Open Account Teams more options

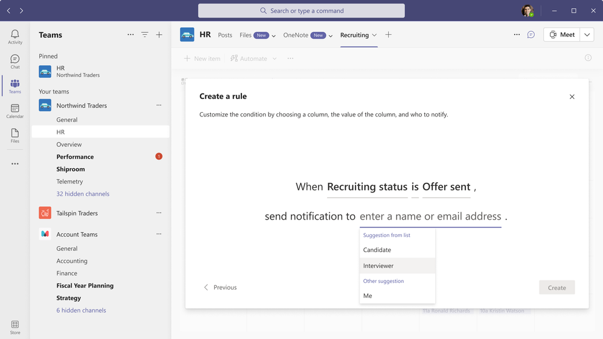coord(159,234)
